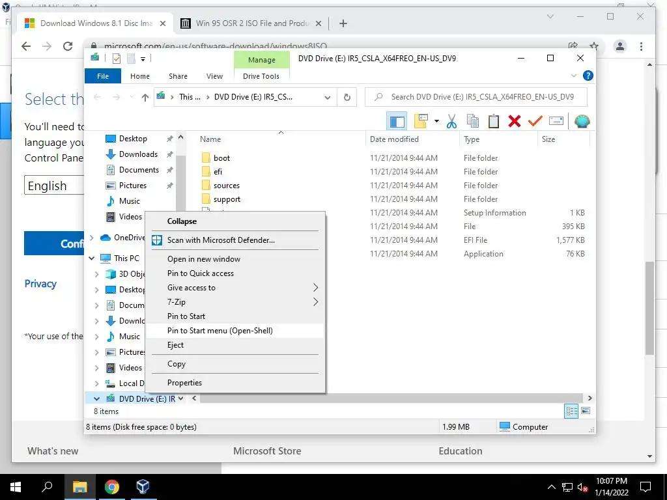This screenshot has width=667, height=500.
Task: Expand the Local Disk tree node
Action: pos(96,383)
